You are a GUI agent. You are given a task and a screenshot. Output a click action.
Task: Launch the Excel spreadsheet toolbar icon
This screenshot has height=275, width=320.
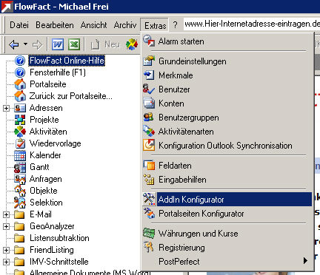pyautogui.click(x=74, y=44)
